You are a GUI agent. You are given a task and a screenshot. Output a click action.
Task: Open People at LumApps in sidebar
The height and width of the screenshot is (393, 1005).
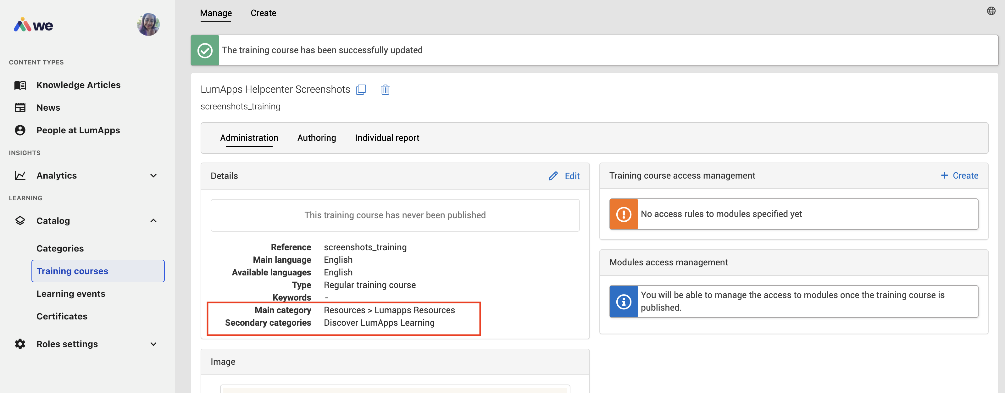point(78,130)
